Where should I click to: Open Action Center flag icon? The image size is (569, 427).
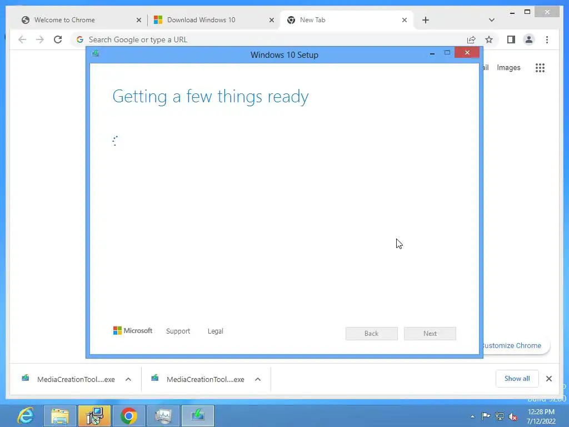point(486,416)
